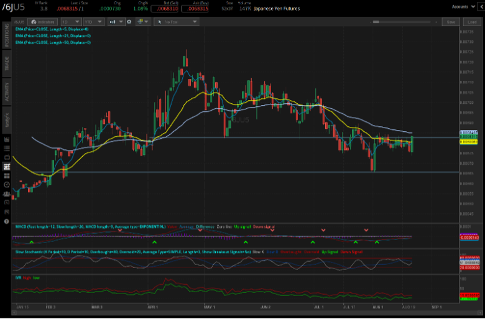Select the highlighted grid layout icon
This screenshot has height=319, width=485.
tap(7, 167)
